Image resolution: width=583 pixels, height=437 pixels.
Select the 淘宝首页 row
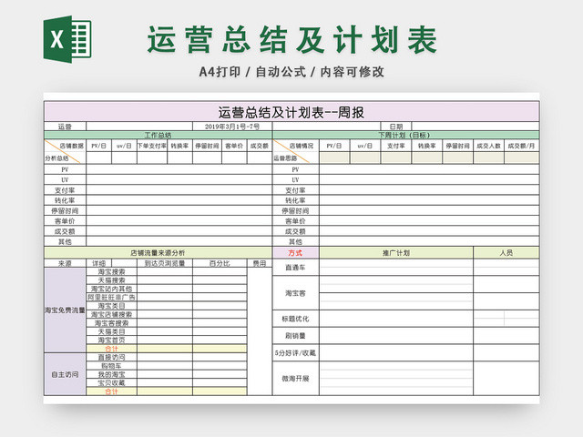111,340
